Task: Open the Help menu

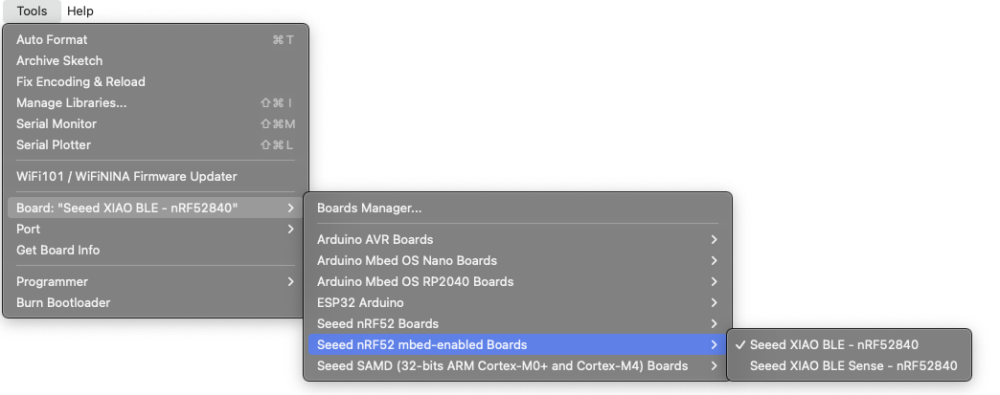Action: tap(80, 11)
